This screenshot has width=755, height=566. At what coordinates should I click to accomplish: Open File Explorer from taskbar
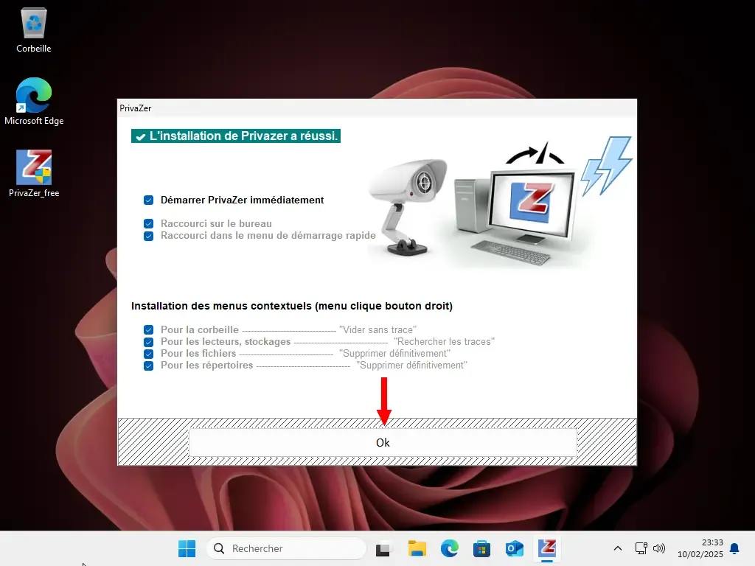417,548
